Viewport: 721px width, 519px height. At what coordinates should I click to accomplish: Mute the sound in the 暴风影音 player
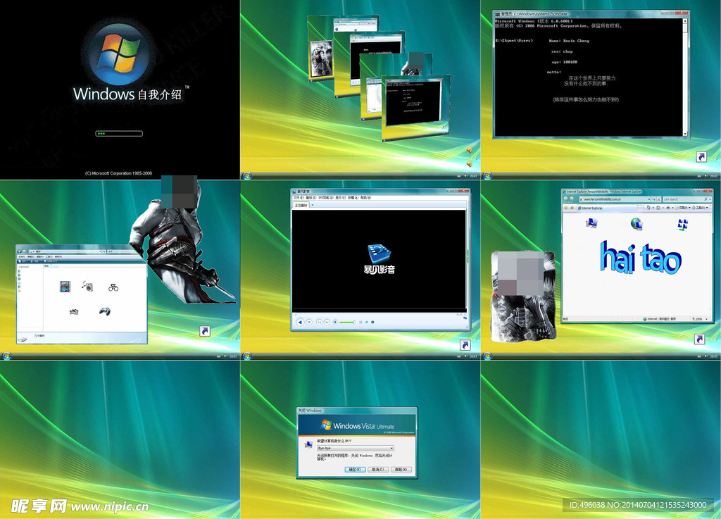coord(335,323)
